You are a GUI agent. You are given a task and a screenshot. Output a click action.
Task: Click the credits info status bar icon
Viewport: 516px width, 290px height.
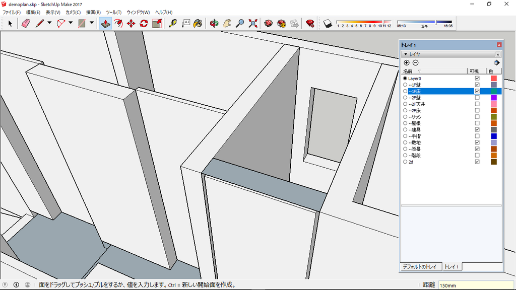pyautogui.click(x=16, y=285)
